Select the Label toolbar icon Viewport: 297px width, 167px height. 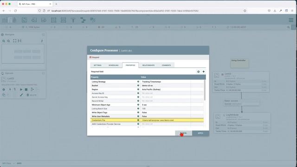point(93,20)
